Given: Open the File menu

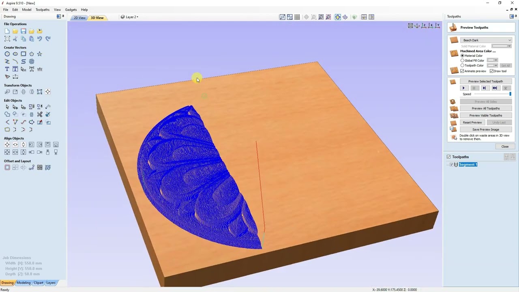Looking at the screenshot, I should pyautogui.click(x=6, y=10).
